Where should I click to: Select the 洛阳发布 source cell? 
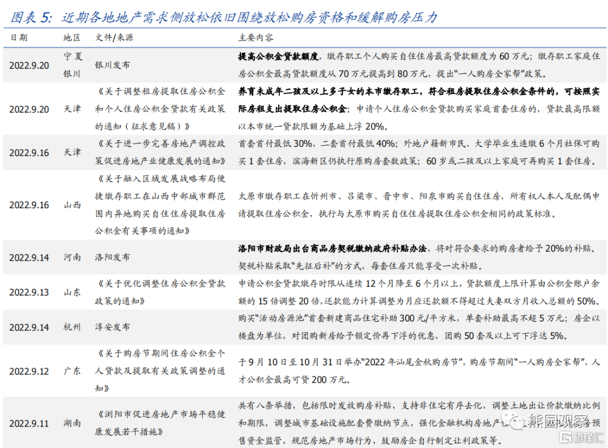click(x=113, y=257)
